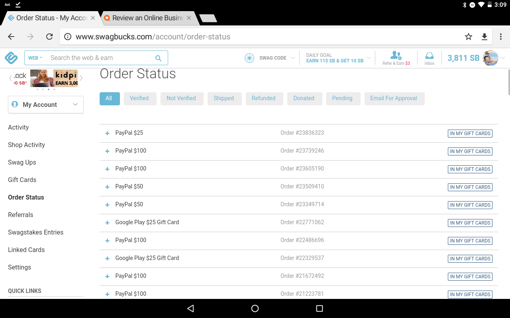Click the My Account person icon
This screenshot has height=318, width=510.
[14, 104]
